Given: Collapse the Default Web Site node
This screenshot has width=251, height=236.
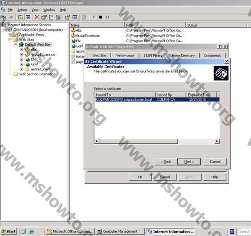Looking at the screenshot, I should point(16,44).
